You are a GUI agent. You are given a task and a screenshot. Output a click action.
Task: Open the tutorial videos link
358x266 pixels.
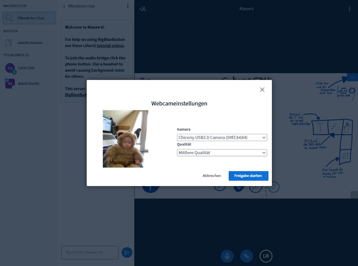tap(110, 46)
